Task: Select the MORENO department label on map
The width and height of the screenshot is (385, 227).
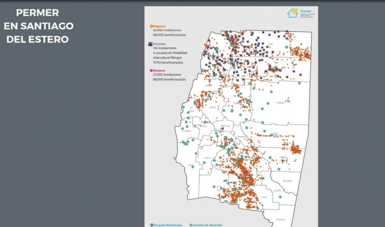Action: (x=280, y=103)
